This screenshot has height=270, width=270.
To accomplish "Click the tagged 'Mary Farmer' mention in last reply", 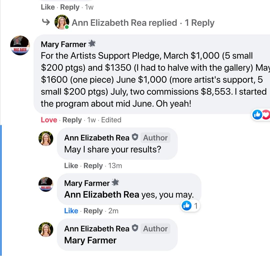I will 90,240.
